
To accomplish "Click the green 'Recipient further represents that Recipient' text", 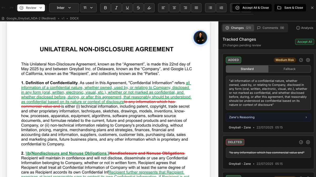I will (146, 172).
